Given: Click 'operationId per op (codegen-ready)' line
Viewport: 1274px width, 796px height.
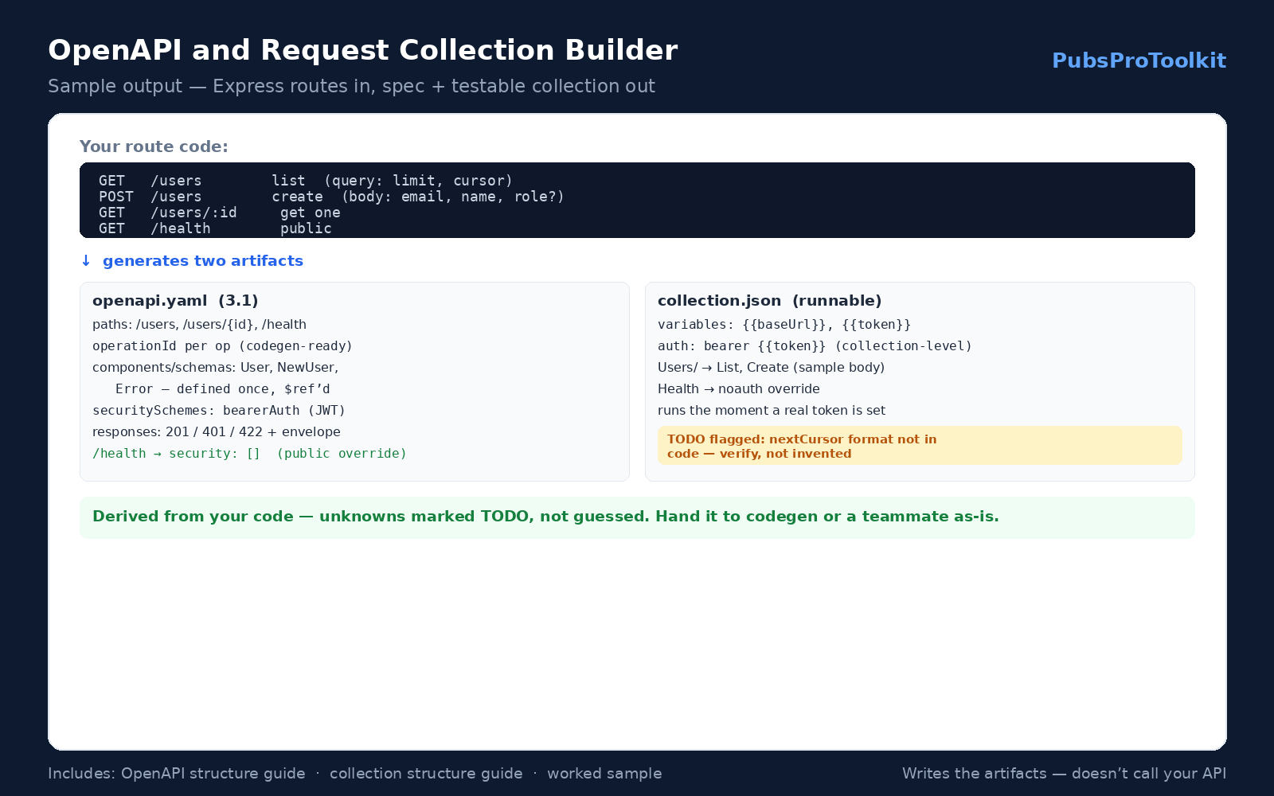Looking at the screenshot, I should (222, 346).
